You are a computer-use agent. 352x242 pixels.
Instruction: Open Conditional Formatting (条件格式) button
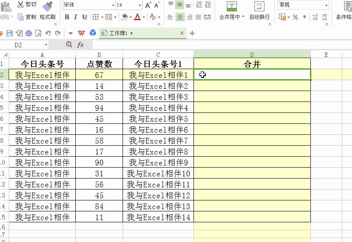tap(344, 11)
